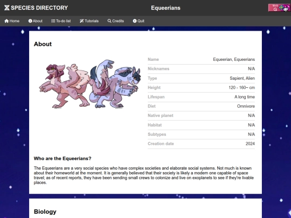
Task: Click the pink web badge banner
Action: (280, 8)
